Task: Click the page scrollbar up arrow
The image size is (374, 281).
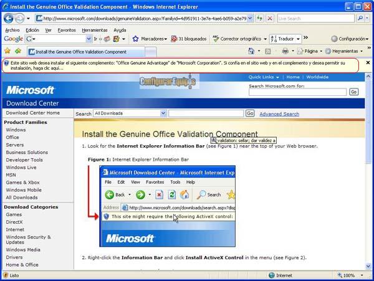Action: pyautogui.click(x=368, y=77)
